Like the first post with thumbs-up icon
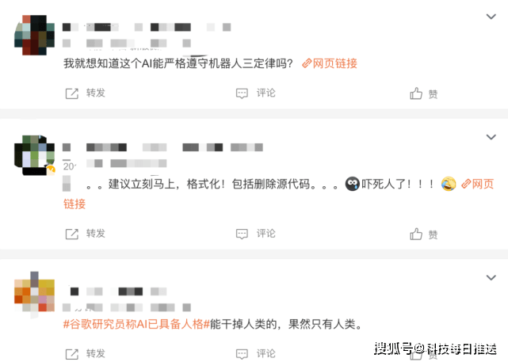 [416, 93]
